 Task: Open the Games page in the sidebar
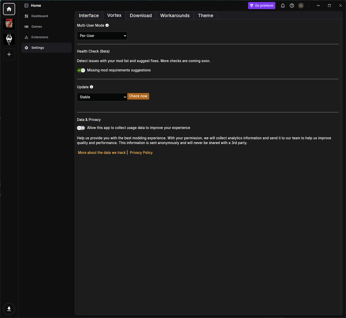point(47,27)
